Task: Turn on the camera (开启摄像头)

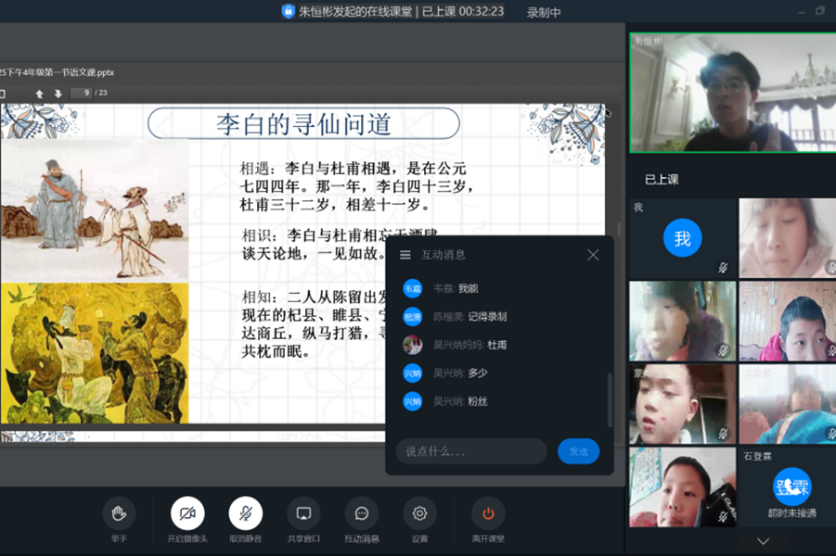Action: click(187, 513)
